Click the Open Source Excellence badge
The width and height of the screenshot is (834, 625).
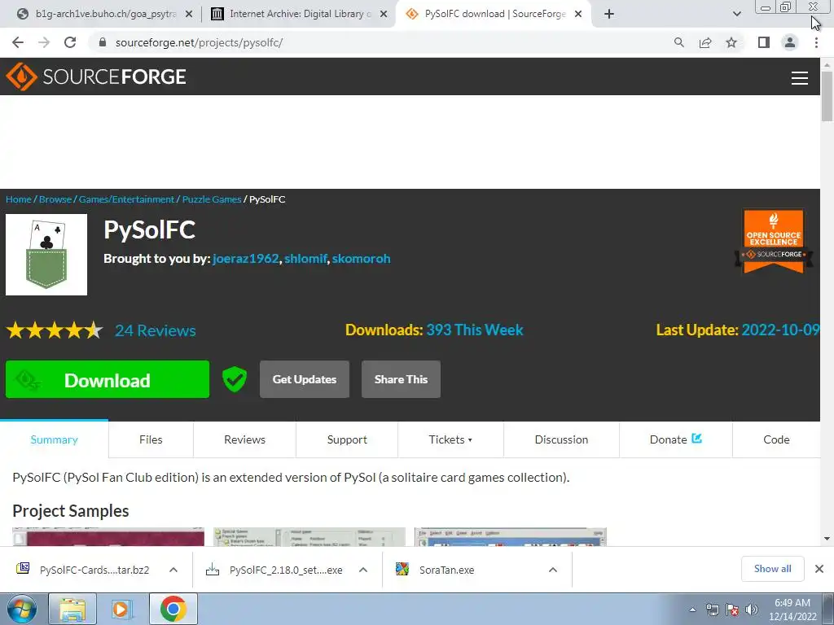pos(774,241)
